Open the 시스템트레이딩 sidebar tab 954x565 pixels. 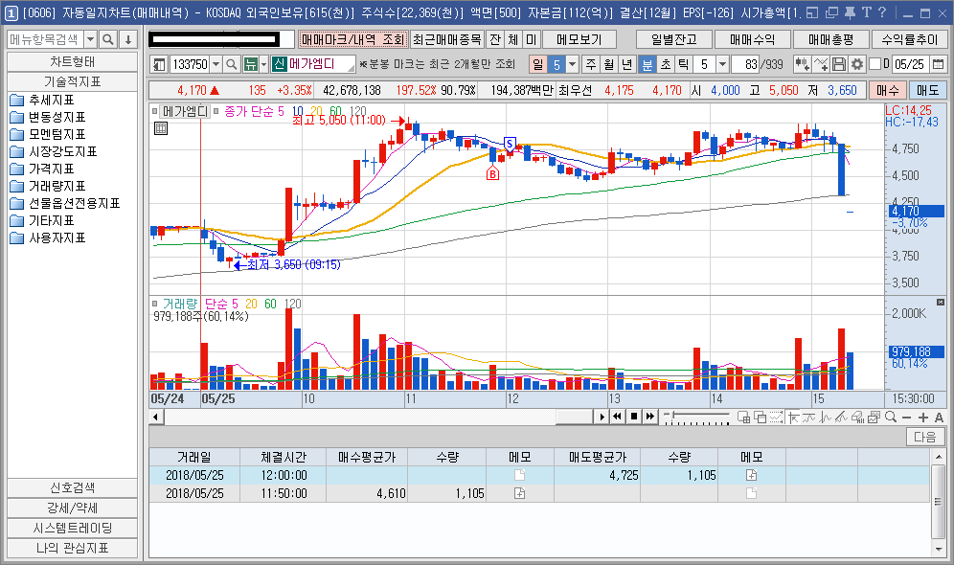coord(73,528)
